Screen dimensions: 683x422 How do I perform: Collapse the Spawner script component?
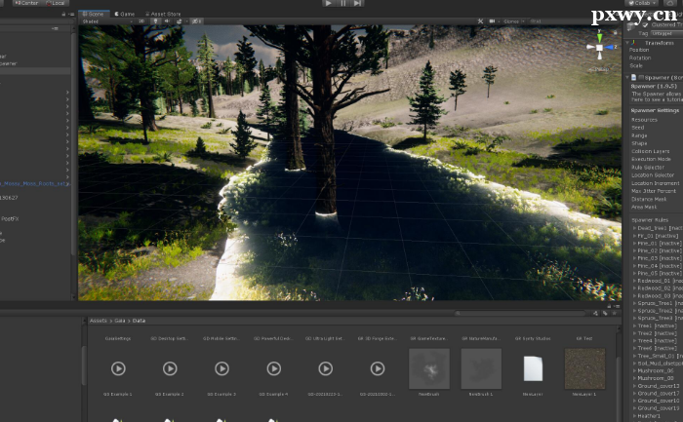coord(627,77)
